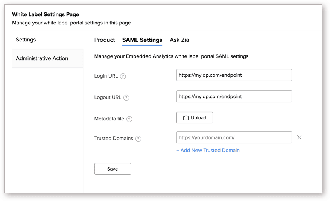Switch to the Product tab
The image size is (330, 201).
(105, 40)
